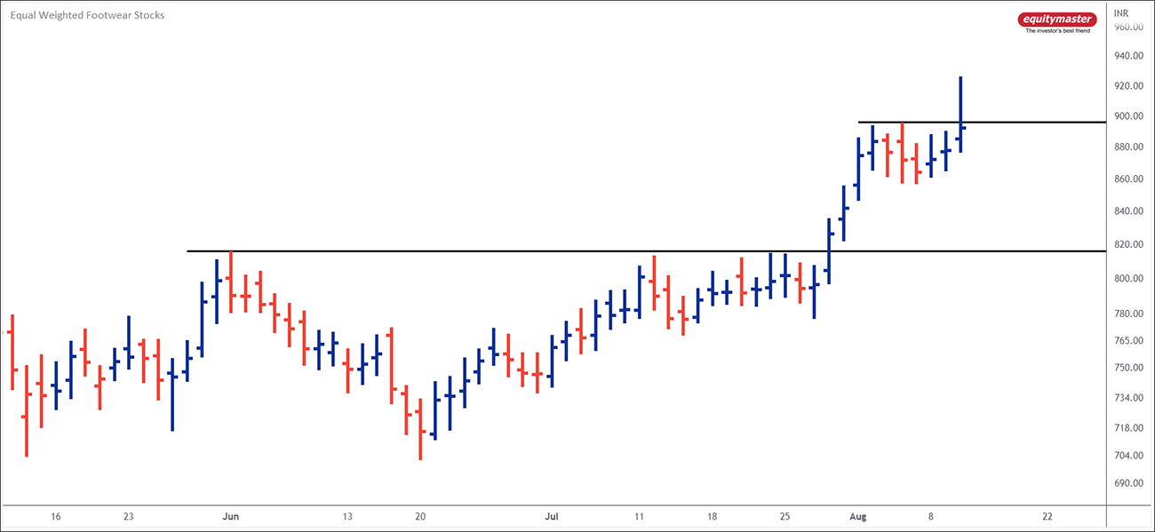This screenshot has height=532, width=1155.
Task: Select the 690.00 price axis label
Action: [x=1127, y=483]
